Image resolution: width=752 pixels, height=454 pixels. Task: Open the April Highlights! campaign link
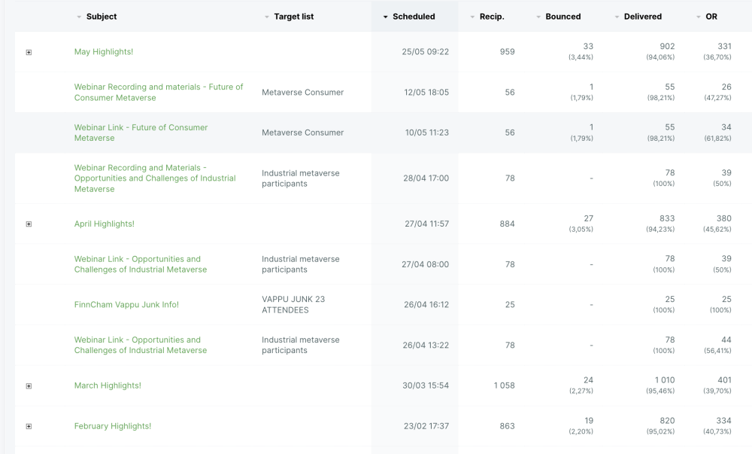tap(104, 224)
